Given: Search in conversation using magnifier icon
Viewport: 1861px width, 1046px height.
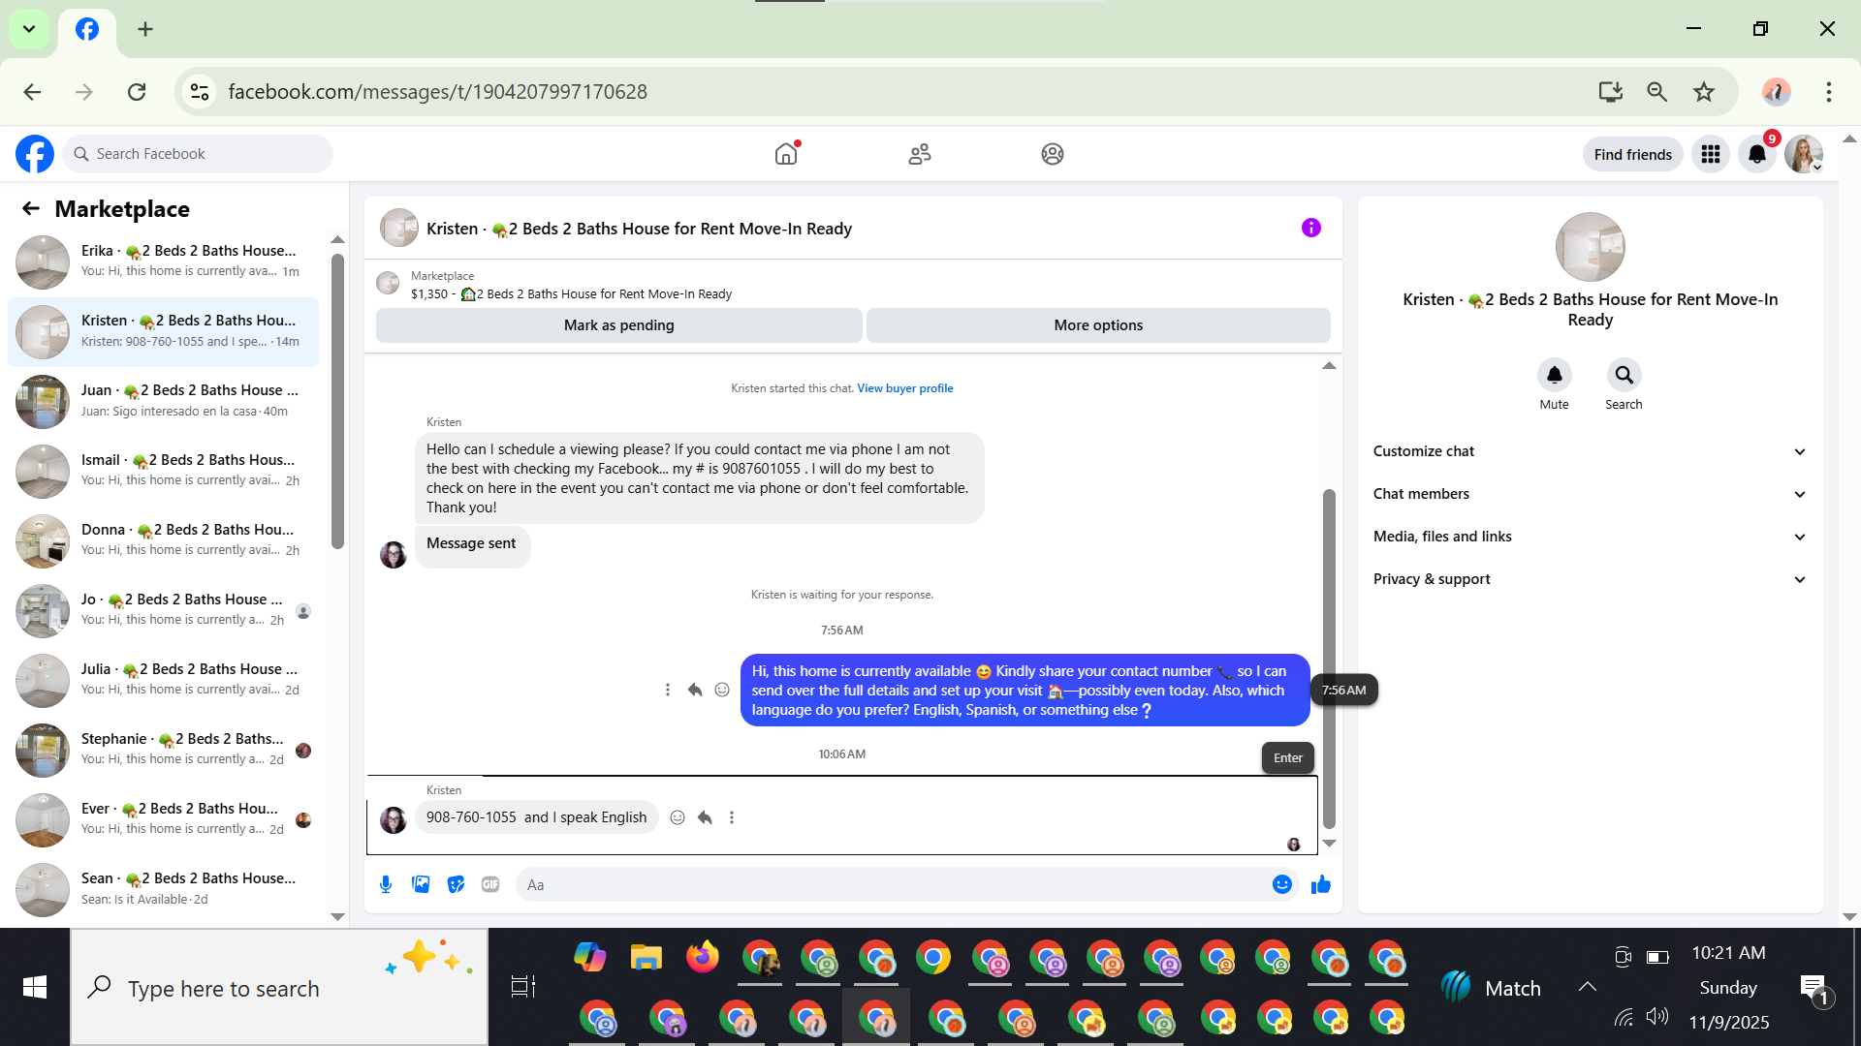Looking at the screenshot, I should click(1624, 375).
